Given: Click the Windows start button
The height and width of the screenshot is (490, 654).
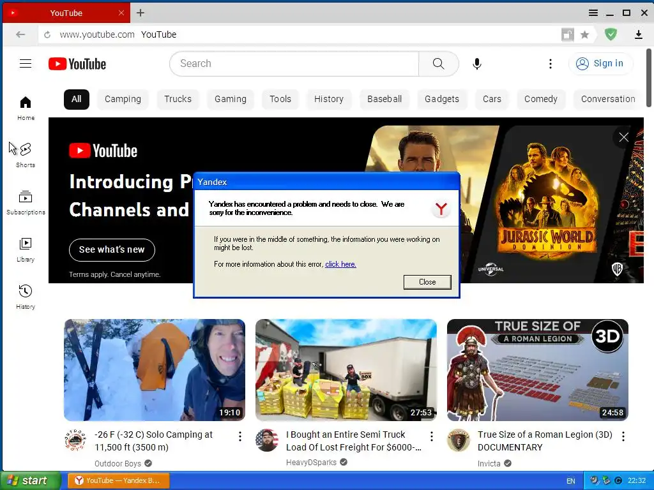Looking at the screenshot, I should [x=30, y=480].
